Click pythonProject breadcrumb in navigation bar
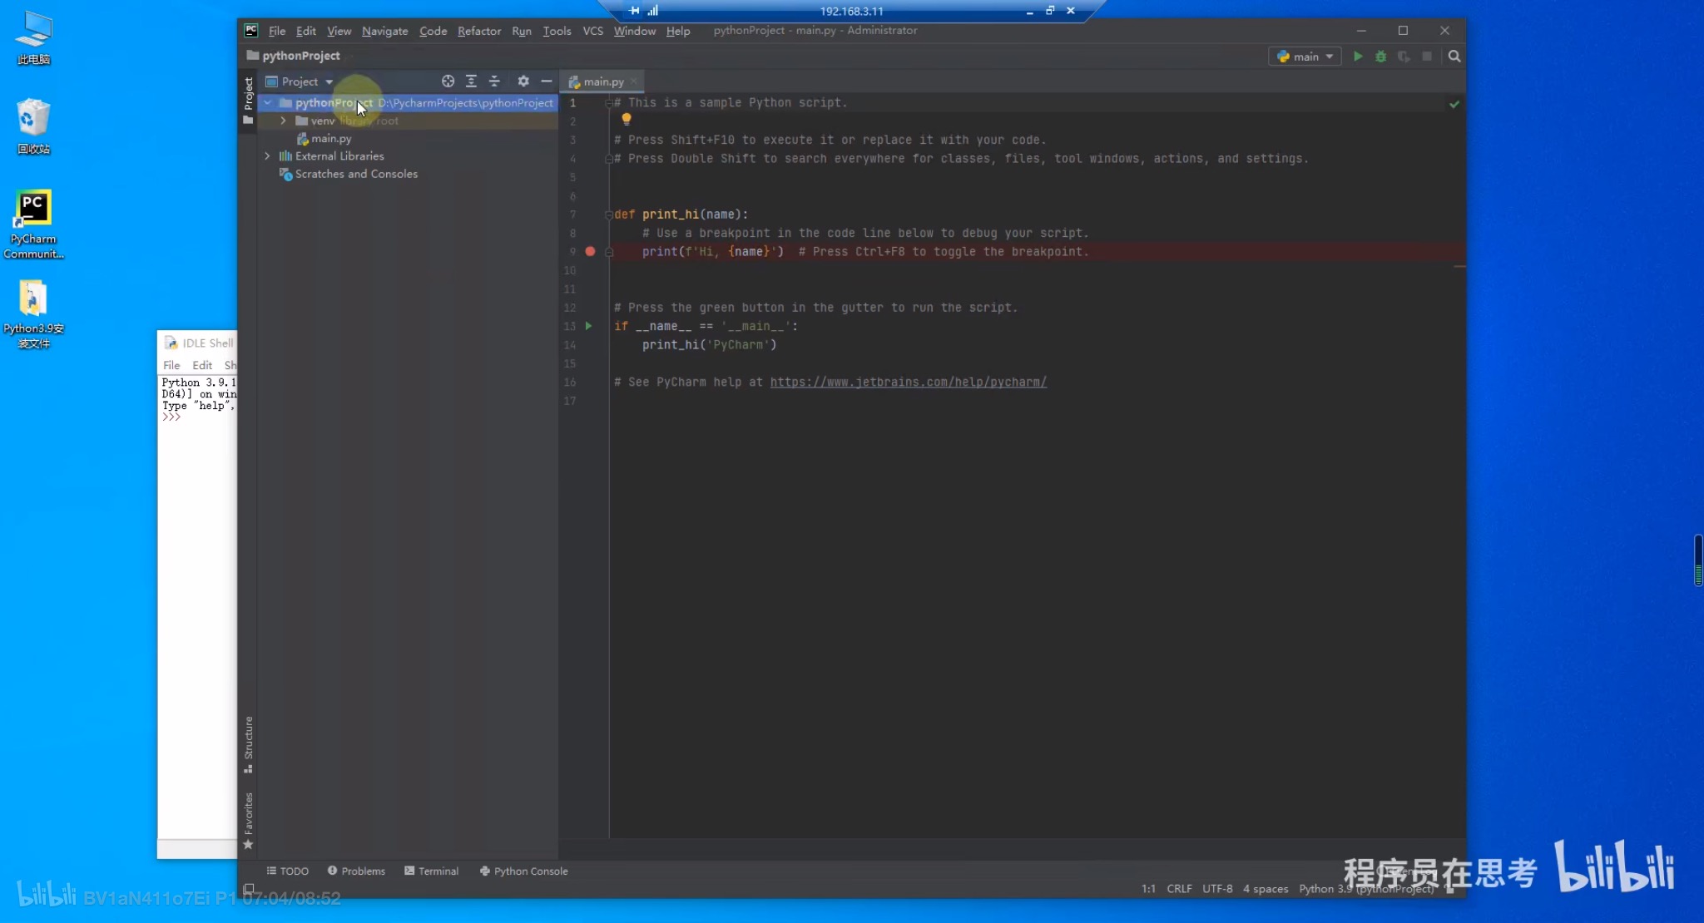1704x923 pixels. coord(294,56)
